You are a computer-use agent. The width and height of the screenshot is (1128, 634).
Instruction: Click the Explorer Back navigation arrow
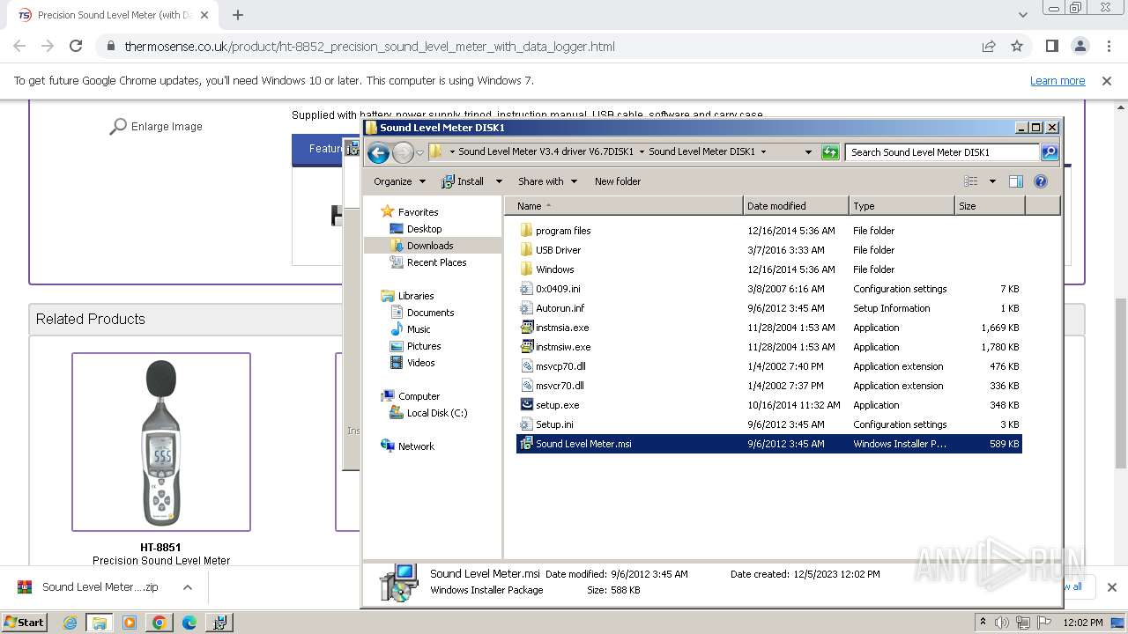378,152
